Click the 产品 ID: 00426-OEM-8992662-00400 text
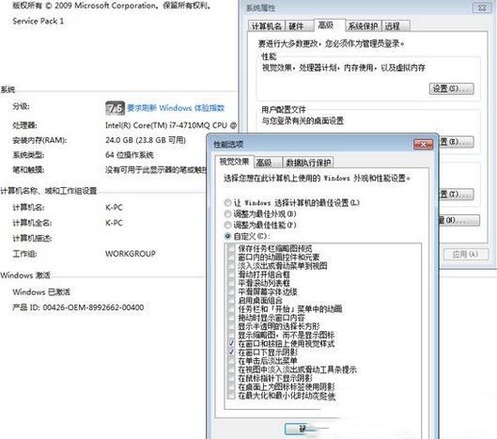This screenshot has width=497, height=439. point(78,307)
